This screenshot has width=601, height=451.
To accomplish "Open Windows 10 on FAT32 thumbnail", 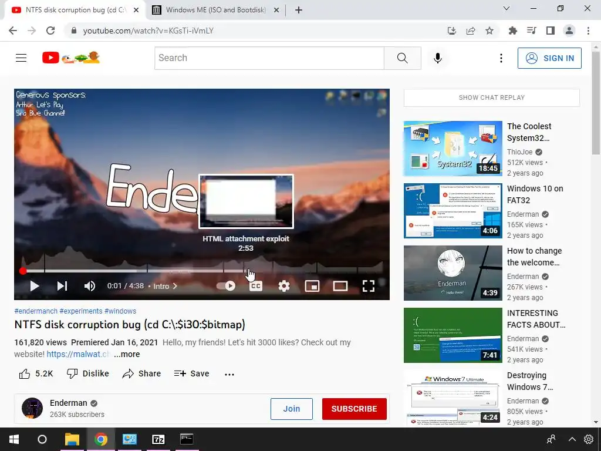I will coord(453,211).
